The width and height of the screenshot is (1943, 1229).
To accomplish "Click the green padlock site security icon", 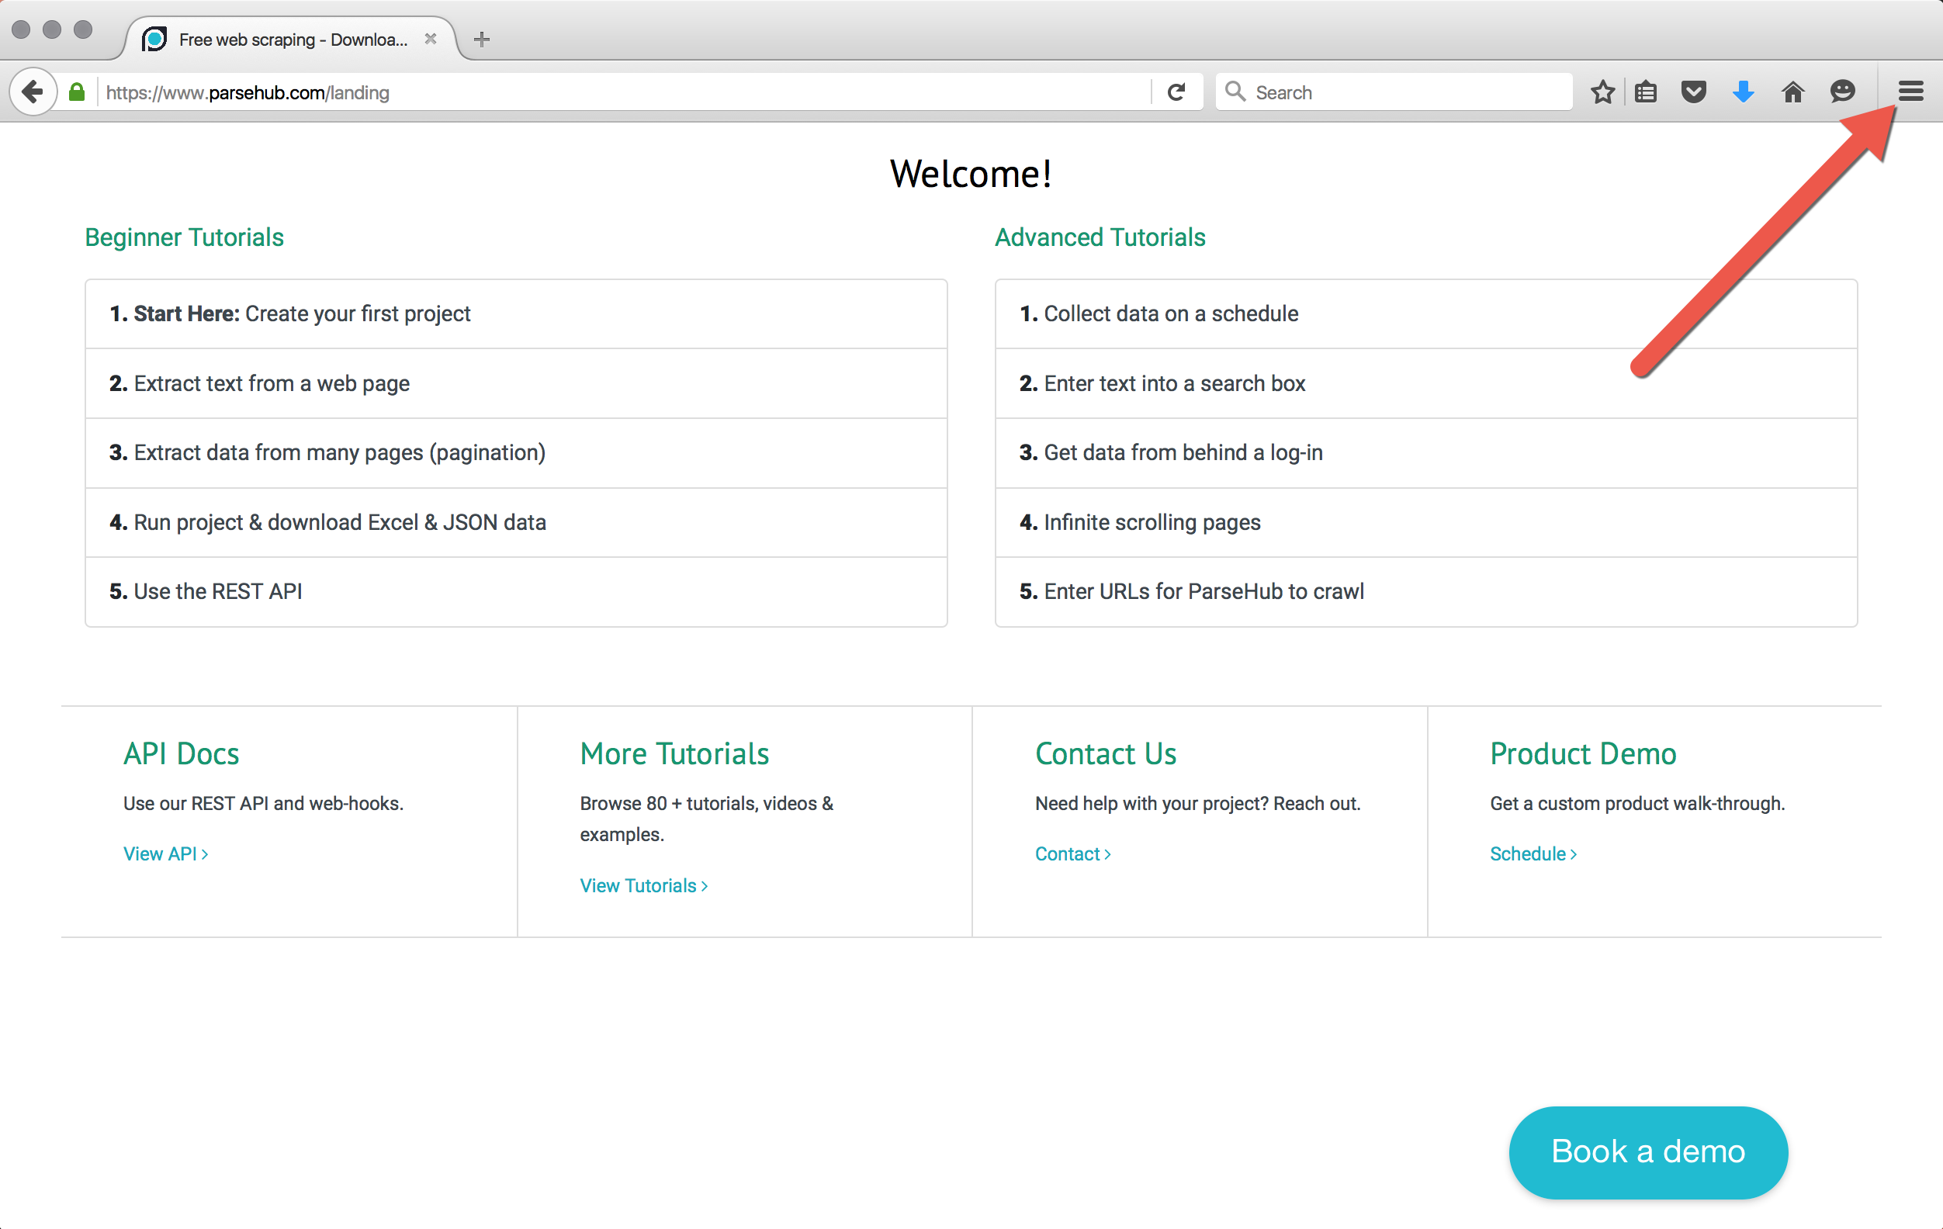I will [77, 92].
